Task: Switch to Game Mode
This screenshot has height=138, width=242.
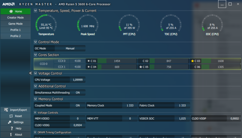Action: point(16,24)
